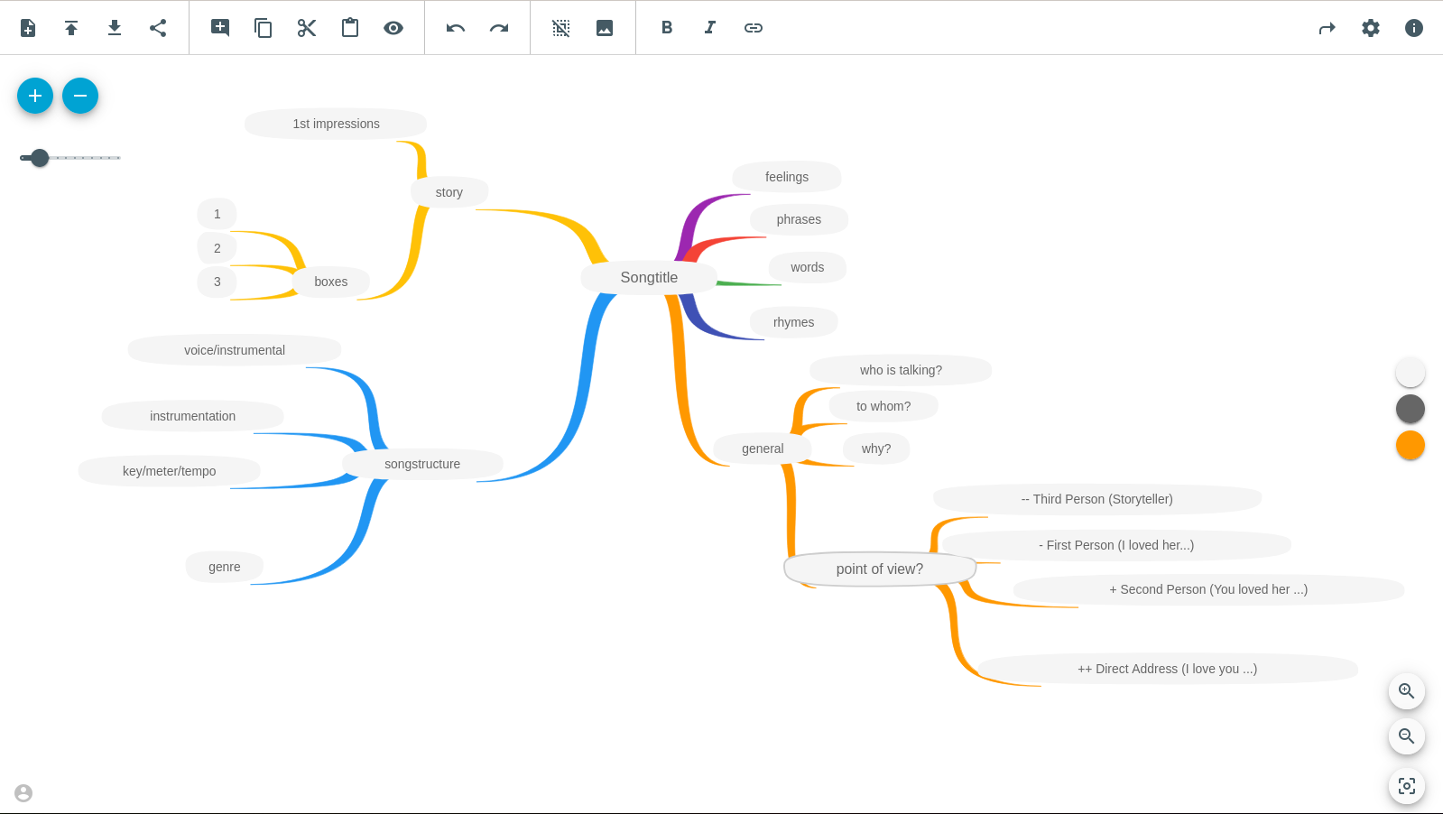Pick the white color swatch

tap(1411, 373)
